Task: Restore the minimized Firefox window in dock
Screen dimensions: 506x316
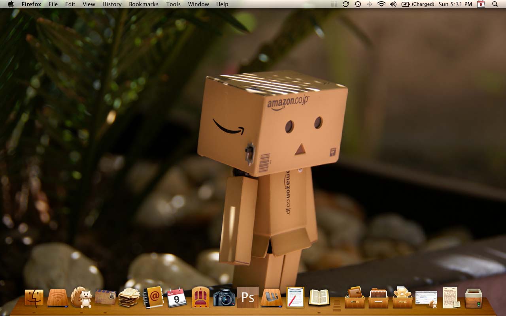Action: point(426,299)
